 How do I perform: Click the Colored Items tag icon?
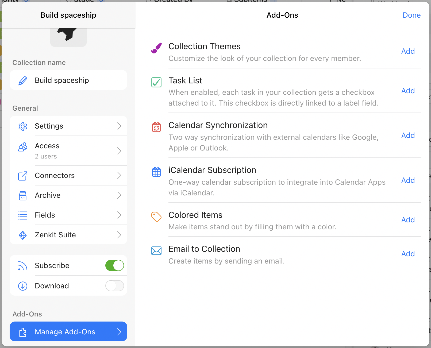(156, 217)
